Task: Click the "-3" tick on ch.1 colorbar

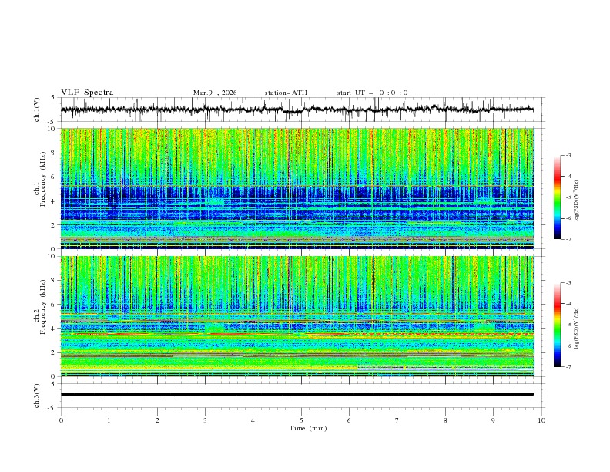Action: [x=568, y=155]
